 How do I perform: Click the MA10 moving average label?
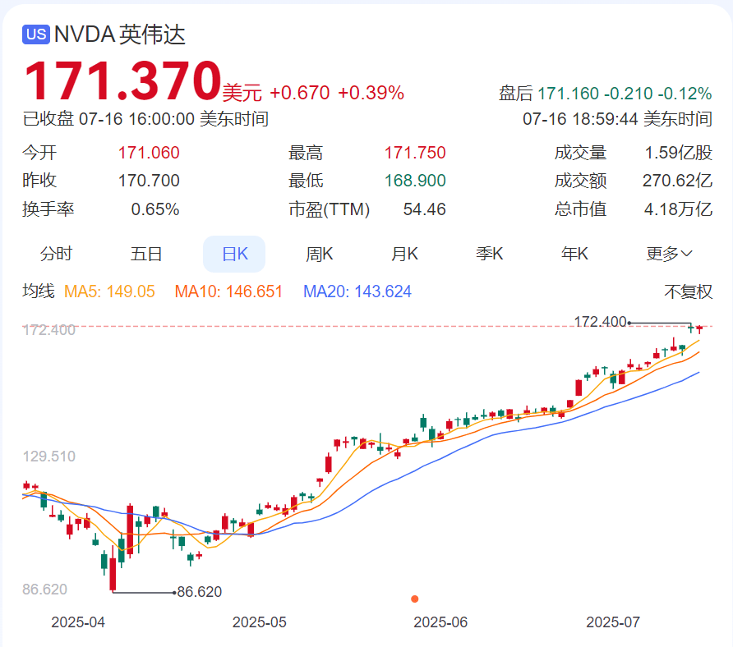(x=228, y=291)
